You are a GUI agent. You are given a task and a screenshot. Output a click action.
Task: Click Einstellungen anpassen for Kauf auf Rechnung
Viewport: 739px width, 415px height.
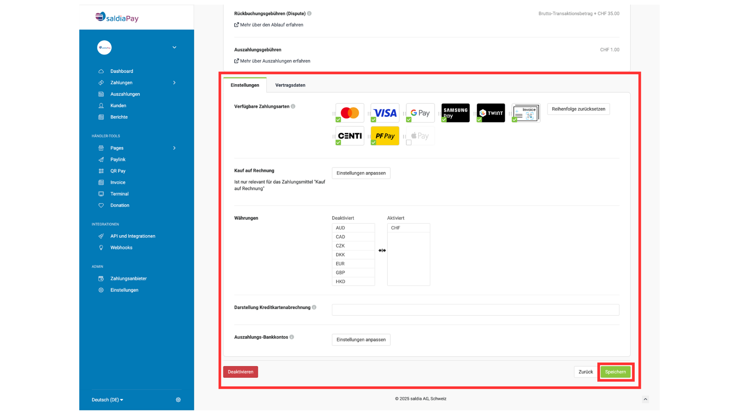(361, 173)
